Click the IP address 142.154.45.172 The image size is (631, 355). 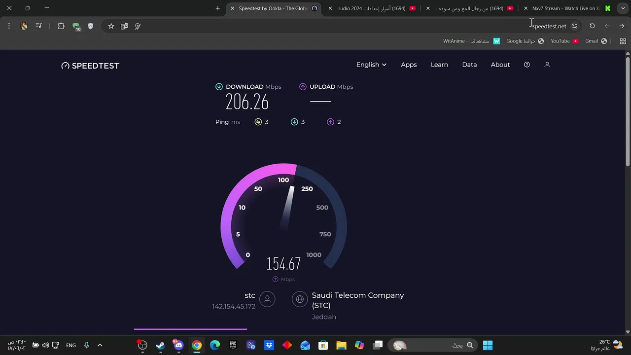(234, 307)
